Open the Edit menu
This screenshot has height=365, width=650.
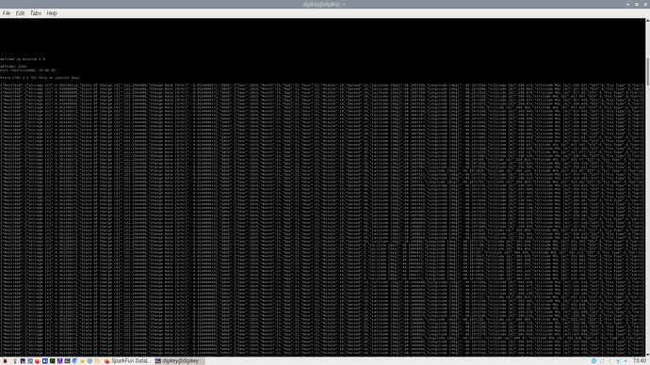point(20,13)
